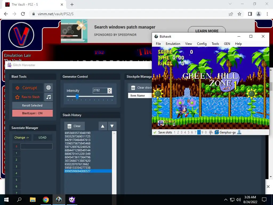
Task: Click the Genplus-gx core icon
Action: coord(217,132)
